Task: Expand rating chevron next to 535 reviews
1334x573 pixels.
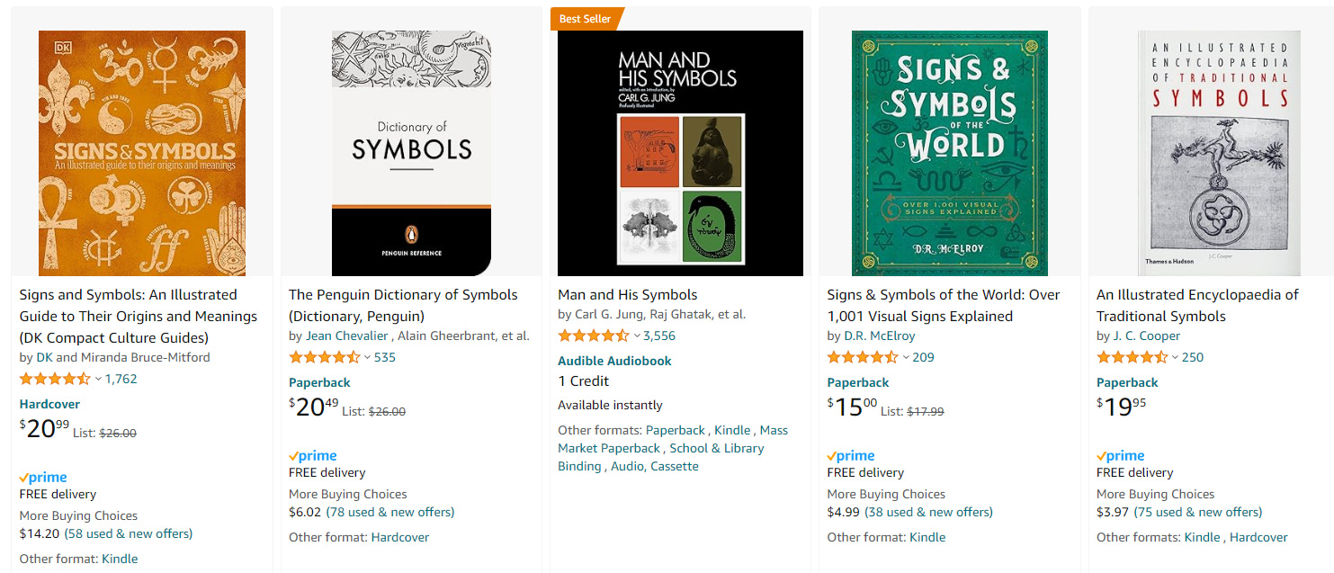Action: 367,358
